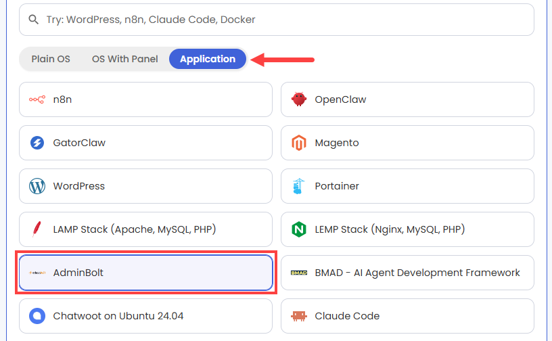Click the Portainer crane icon
552x341 pixels.
[x=298, y=186]
